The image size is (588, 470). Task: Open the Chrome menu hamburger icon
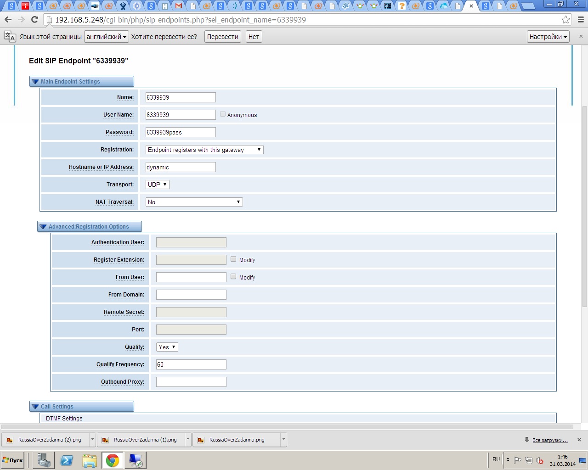coord(581,20)
